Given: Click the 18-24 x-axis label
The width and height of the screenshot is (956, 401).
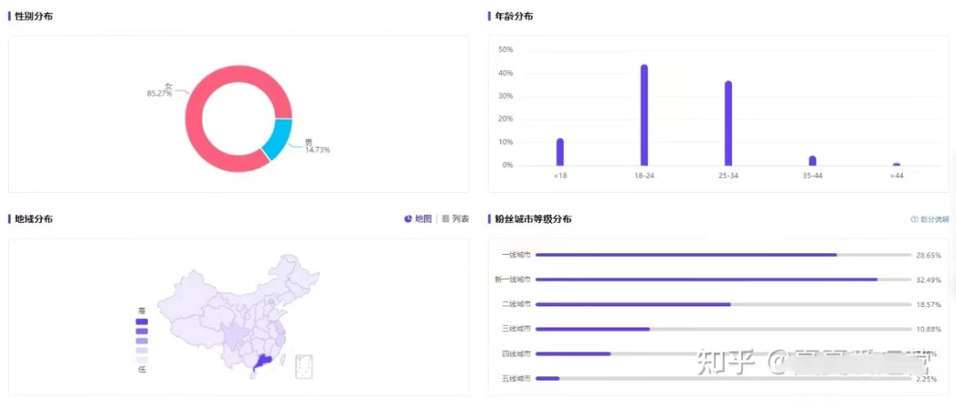Looking at the screenshot, I should coord(644,175).
